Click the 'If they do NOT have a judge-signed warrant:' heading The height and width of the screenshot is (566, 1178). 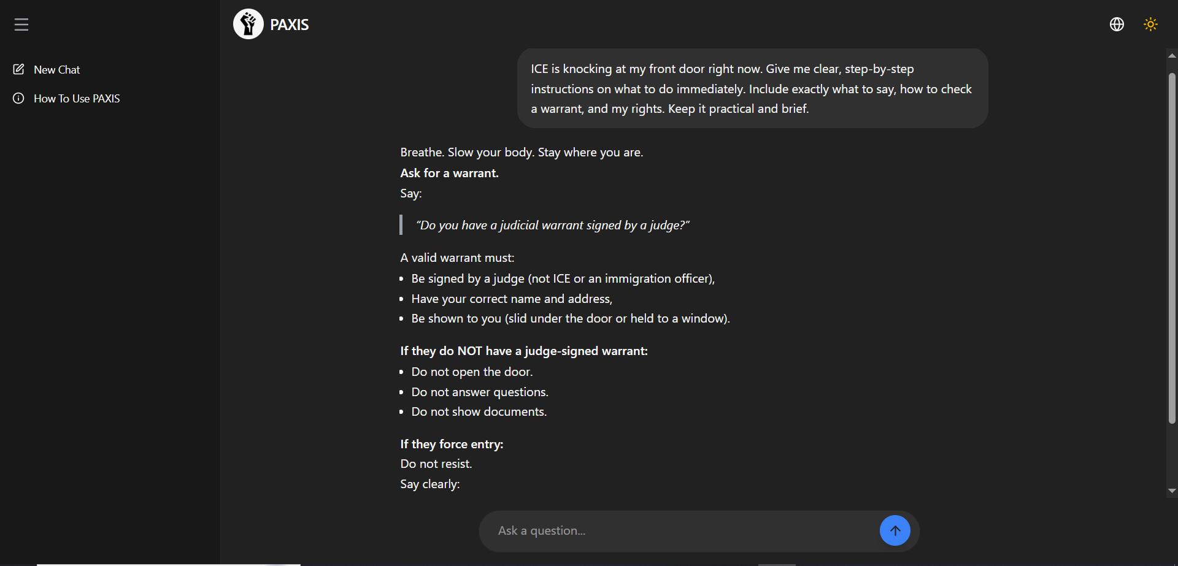pos(523,351)
